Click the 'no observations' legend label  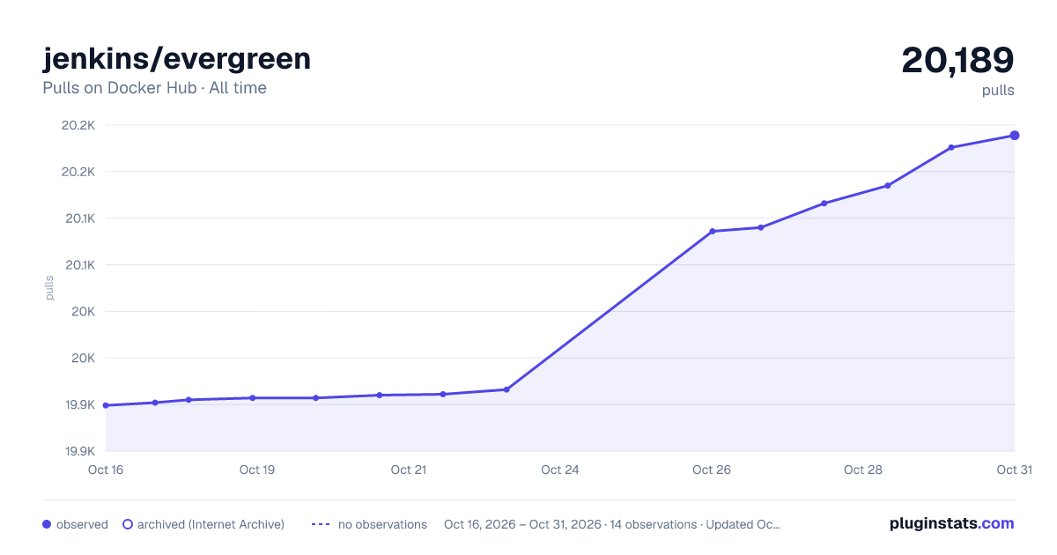pyautogui.click(x=382, y=524)
